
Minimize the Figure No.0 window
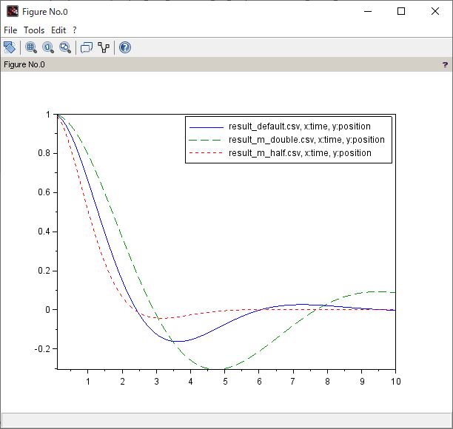pyautogui.click(x=367, y=12)
